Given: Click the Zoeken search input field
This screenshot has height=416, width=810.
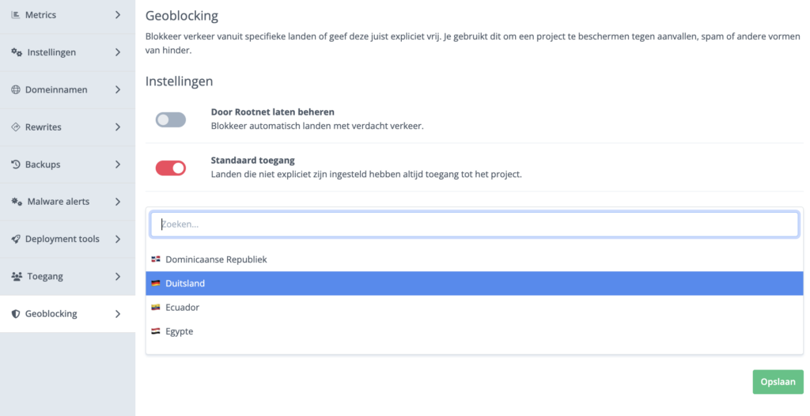Looking at the screenshot, I should (475, 225).
